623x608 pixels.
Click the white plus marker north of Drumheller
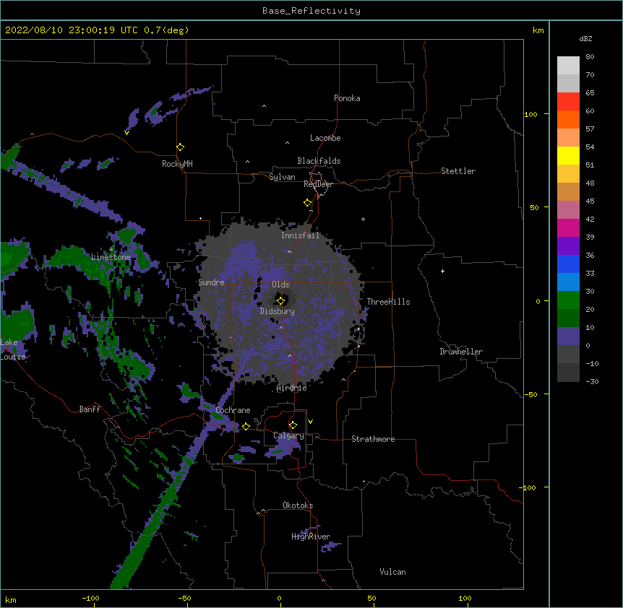pyautogui.click(x=442, y=271)
